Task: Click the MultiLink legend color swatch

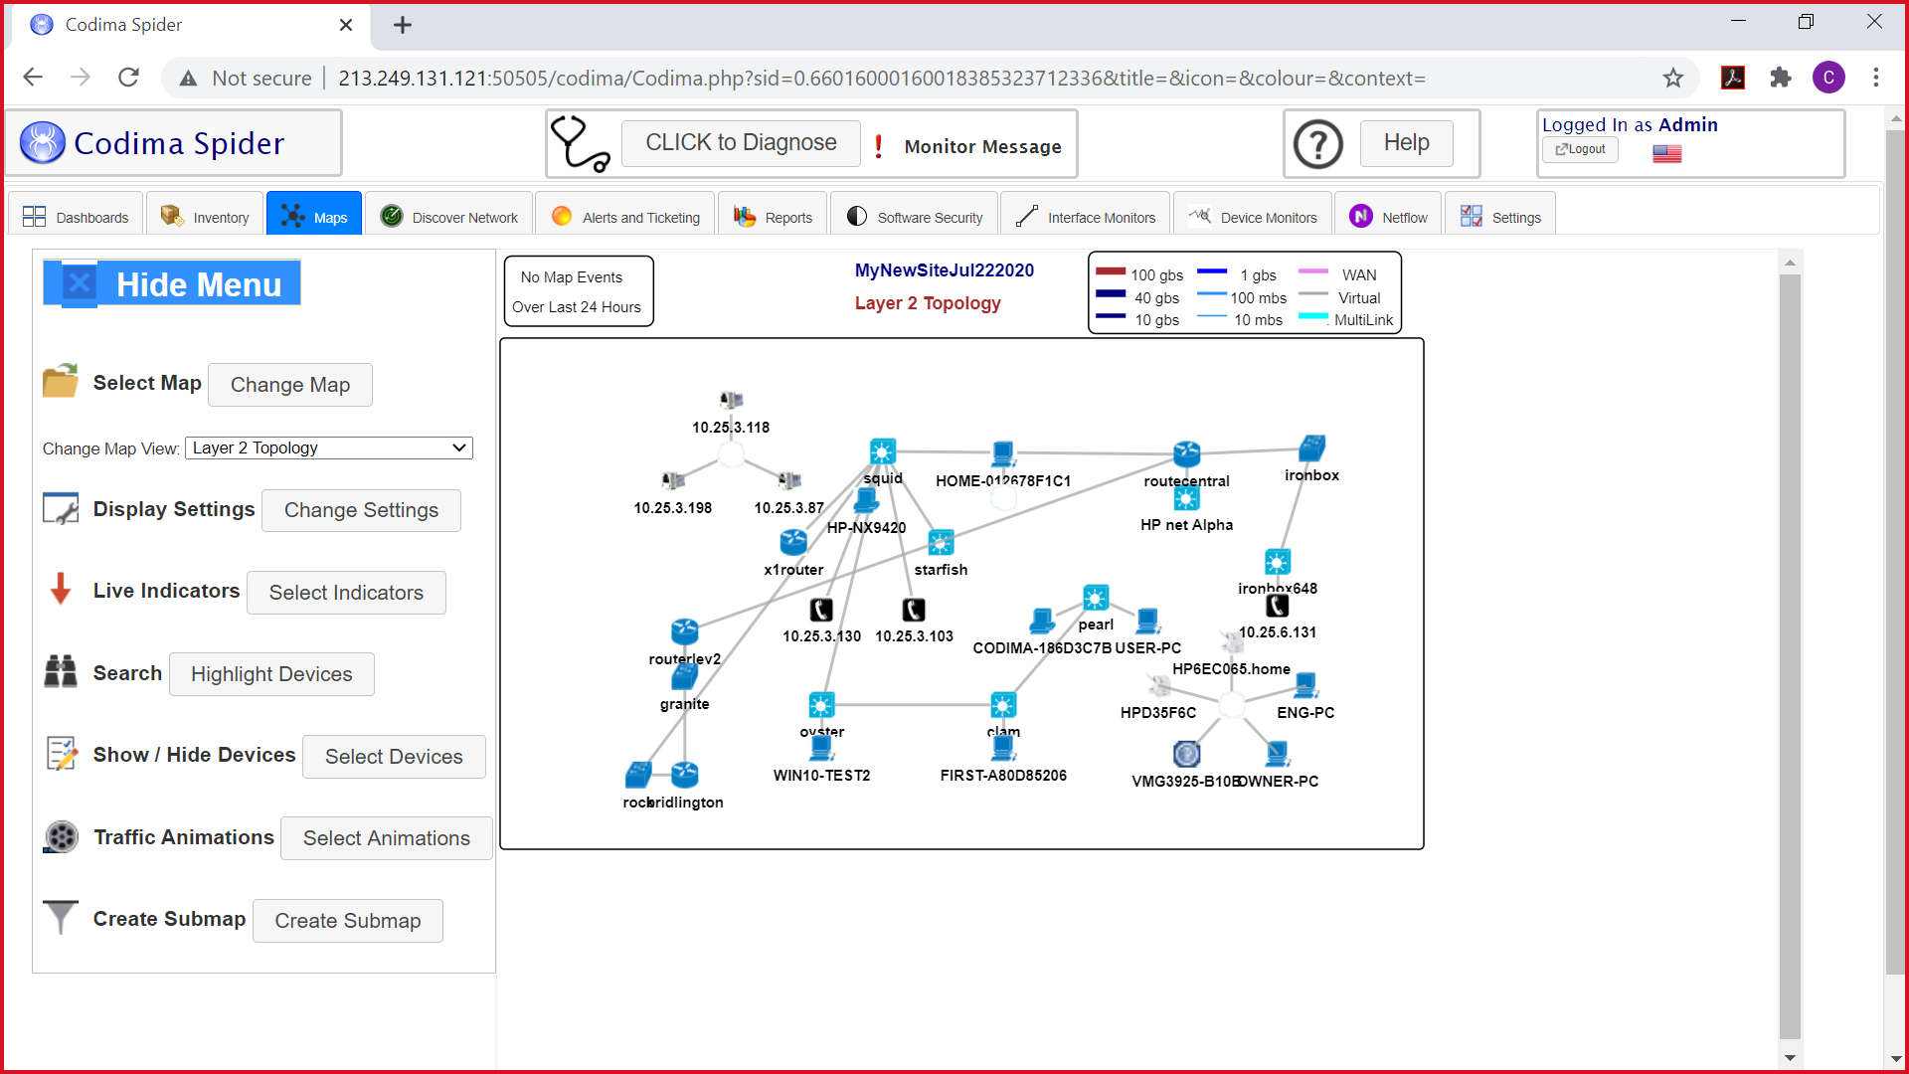Action: pyautogui.click(x=1313, y=317)
